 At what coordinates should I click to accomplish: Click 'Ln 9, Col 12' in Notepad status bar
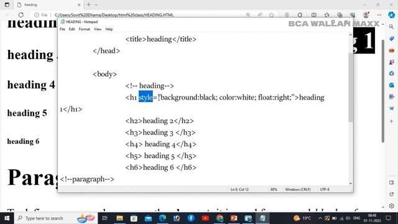[239, 189]
